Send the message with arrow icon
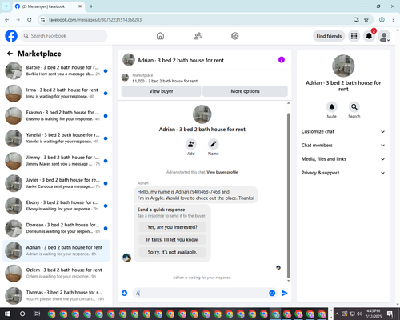The height and width of the screenshot is (320, 400). pyautogui.click(x=285, y=293)
